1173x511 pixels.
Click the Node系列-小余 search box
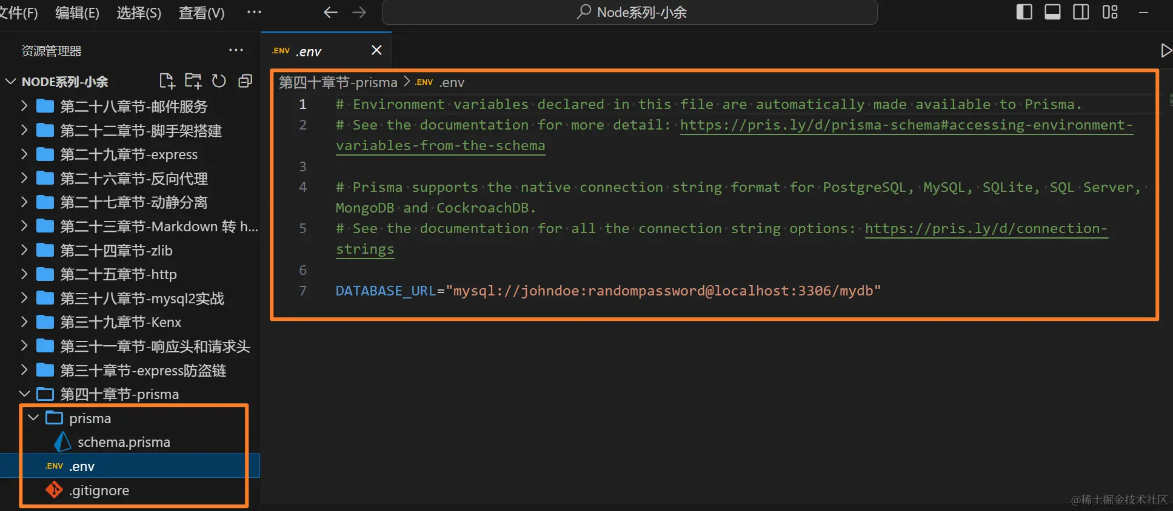630,12
